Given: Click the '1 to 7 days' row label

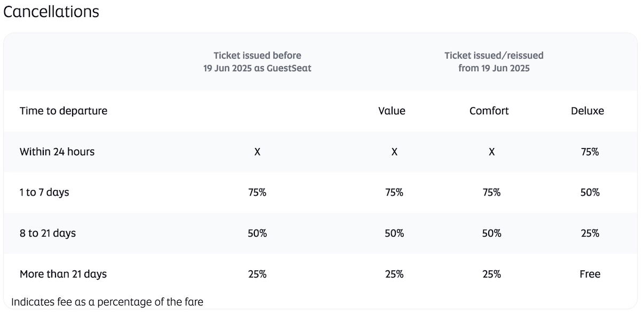Looking at the screenshot, I should (44, 192).
